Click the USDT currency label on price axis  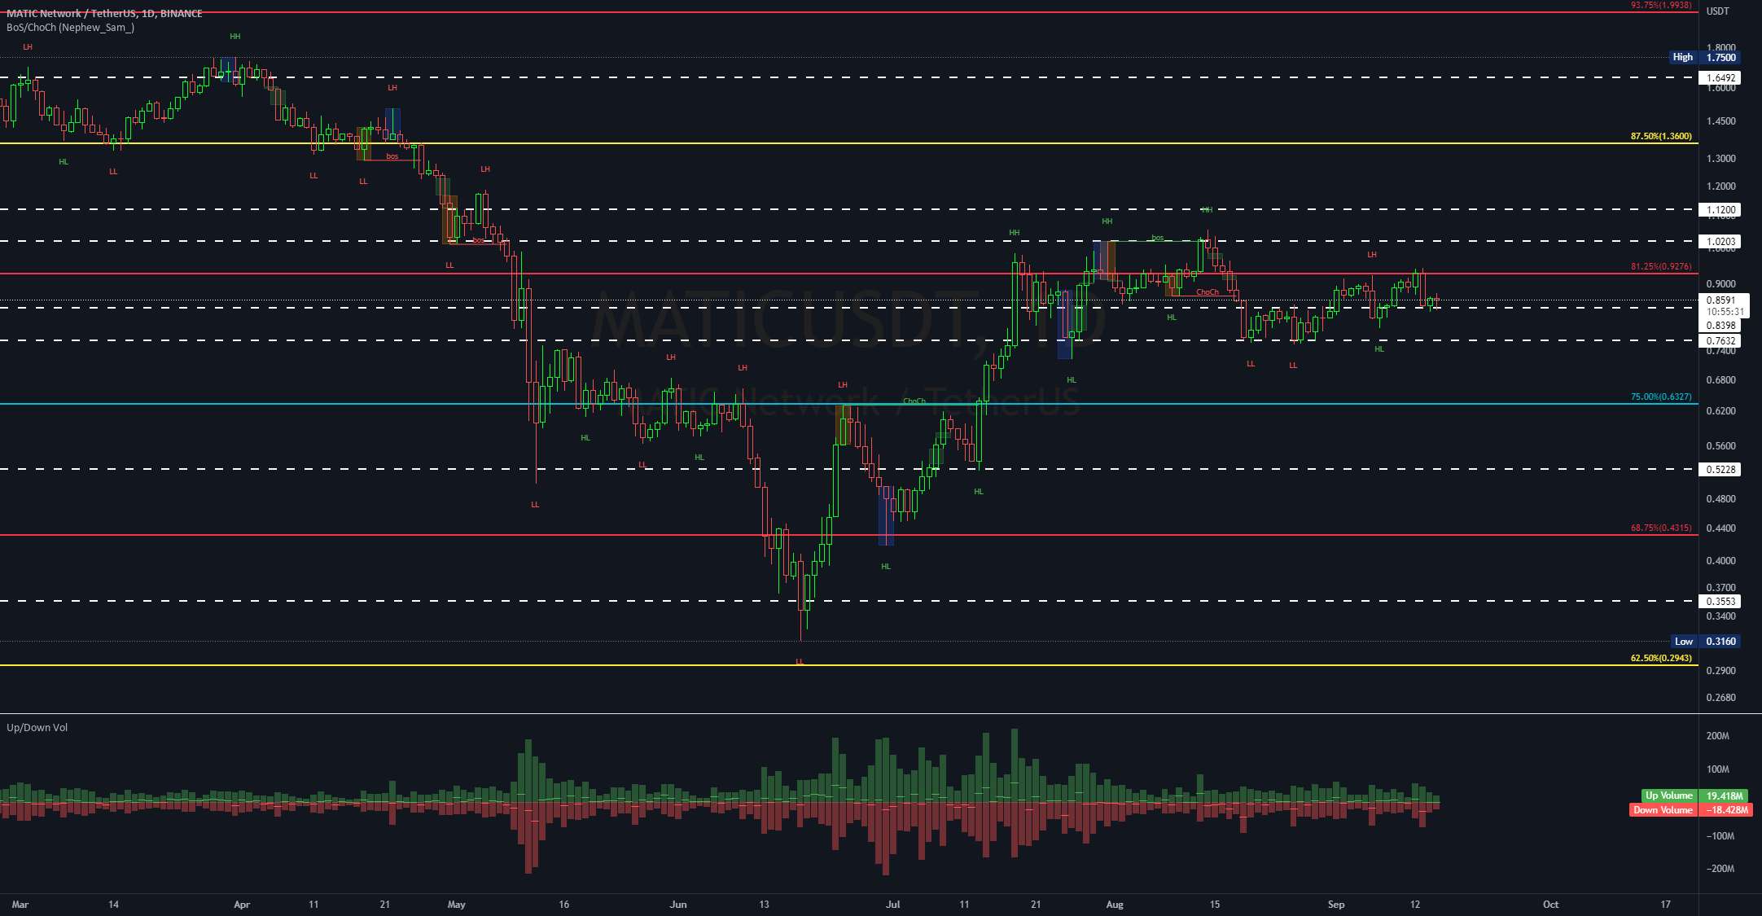(x=1717, y=11)
